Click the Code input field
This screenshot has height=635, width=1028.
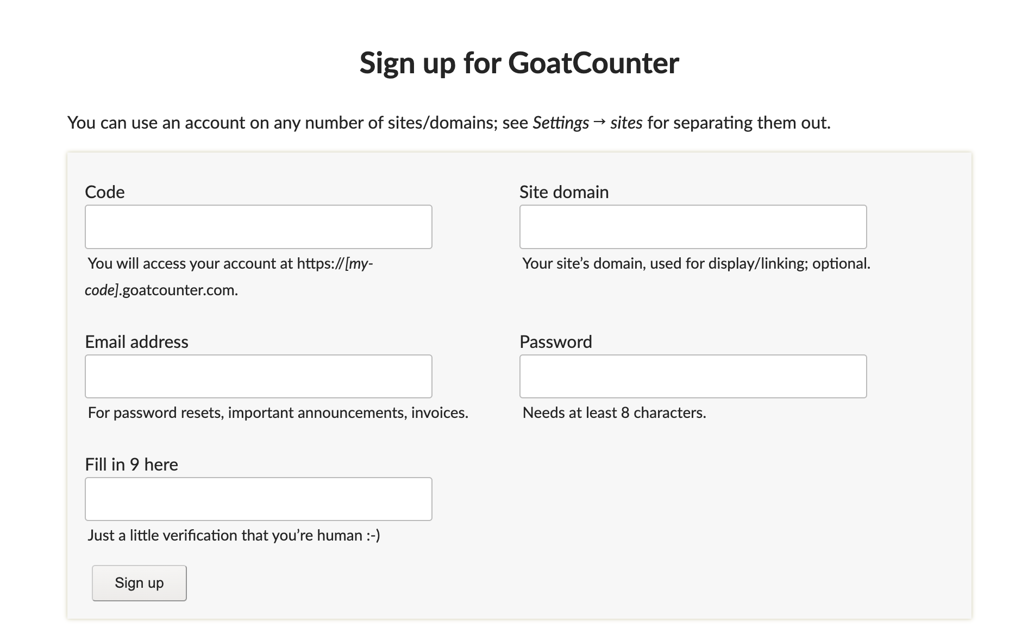pyautogui.click(x=258, y=227)
